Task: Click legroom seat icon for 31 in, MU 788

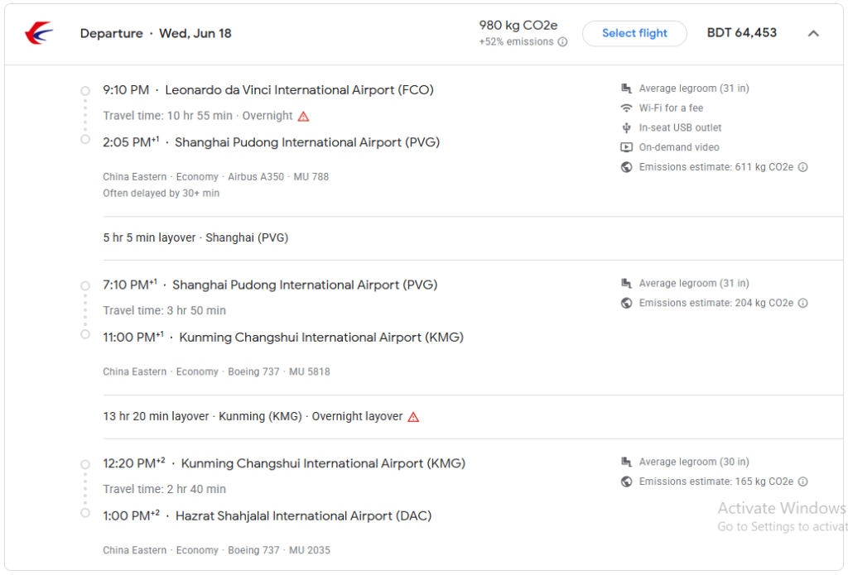Action: pos(626,88)
